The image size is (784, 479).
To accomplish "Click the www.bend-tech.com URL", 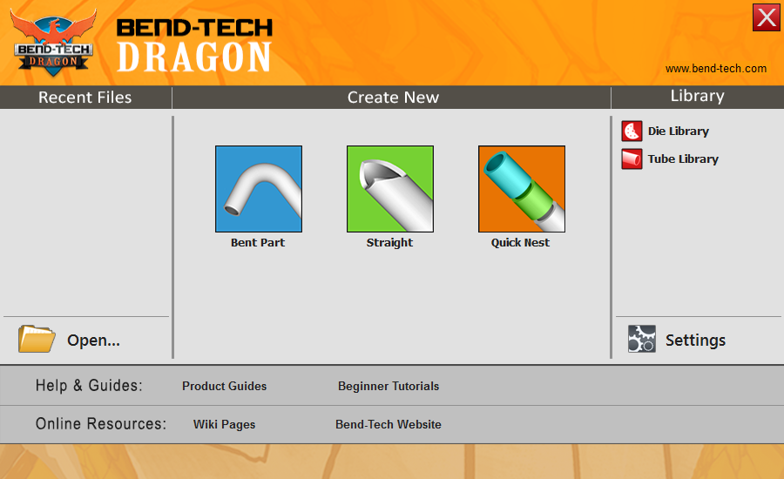I will click(715, 69).
